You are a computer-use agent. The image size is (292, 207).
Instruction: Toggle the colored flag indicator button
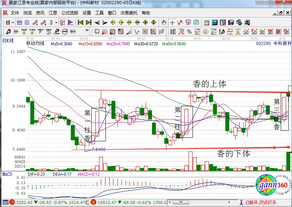click(x=71, y=22)
